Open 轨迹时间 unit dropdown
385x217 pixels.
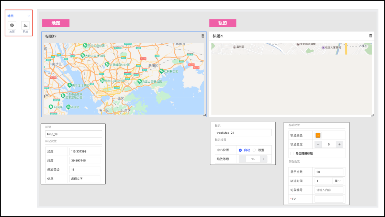(338, 181)
